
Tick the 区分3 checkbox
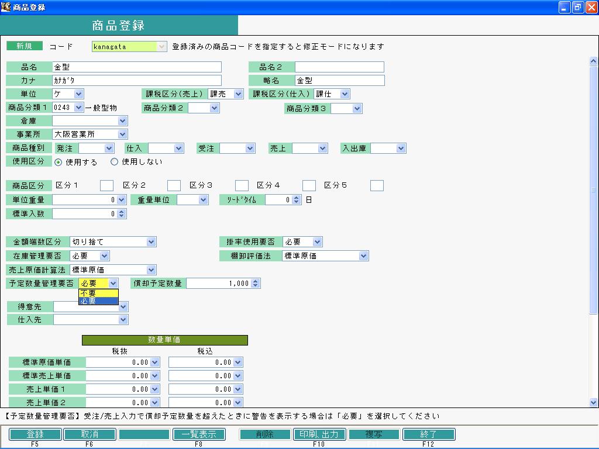(242, 185)
